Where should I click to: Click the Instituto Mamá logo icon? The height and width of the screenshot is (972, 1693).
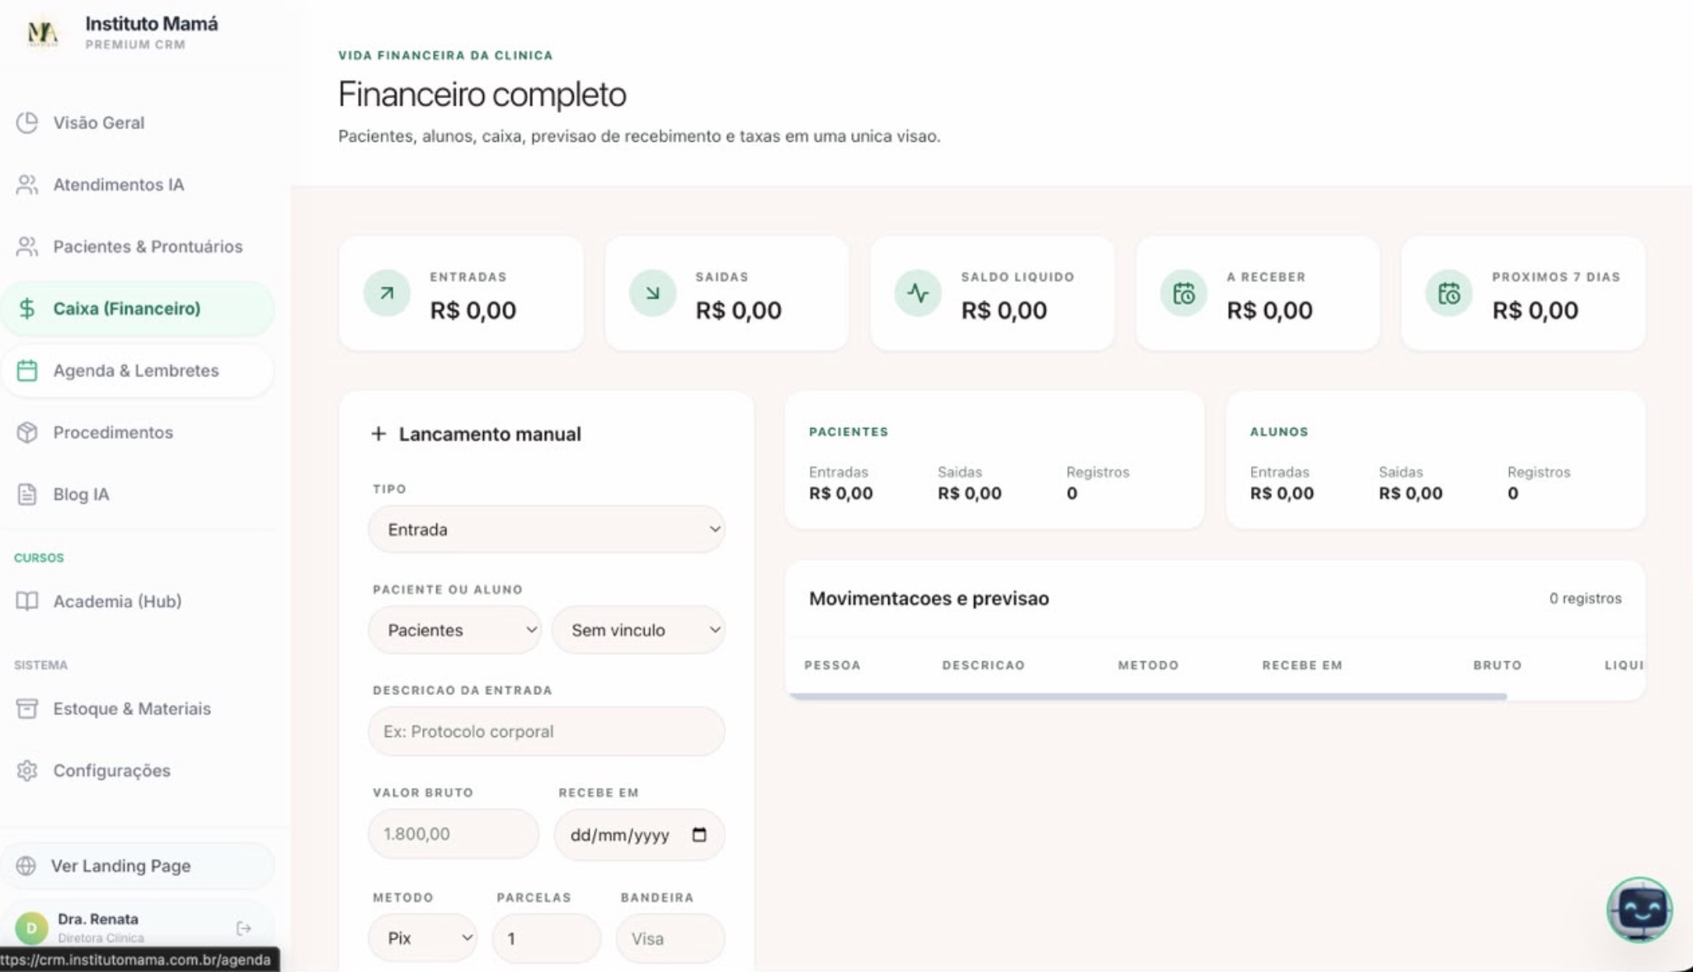click(x=42, y=33)
